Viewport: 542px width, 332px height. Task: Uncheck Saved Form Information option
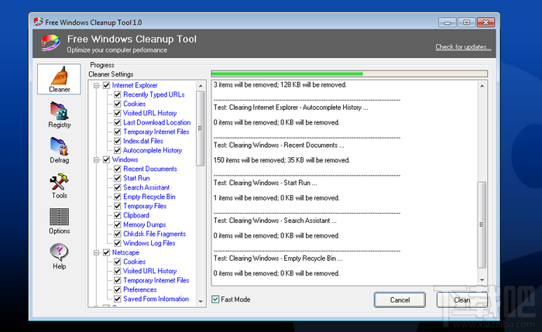tap(118, 299)
